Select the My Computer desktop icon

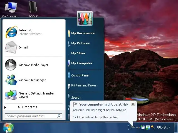point(11,9)
